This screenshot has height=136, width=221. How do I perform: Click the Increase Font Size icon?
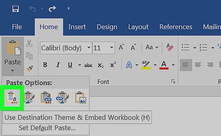tap(121, 48)
